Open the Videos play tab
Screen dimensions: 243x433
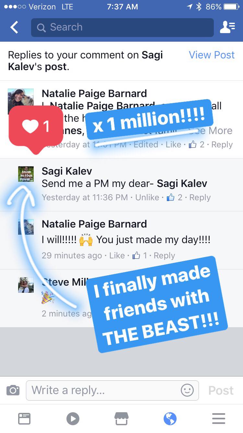[73, 419]
